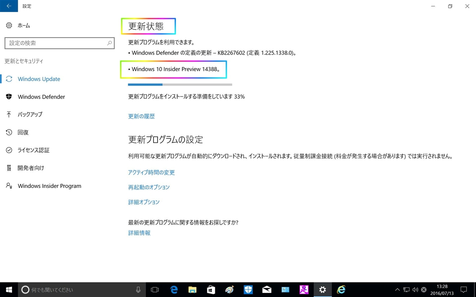Click the 33% preparation status text
This screenshot has width=476, height=297.
coord(186,97)
